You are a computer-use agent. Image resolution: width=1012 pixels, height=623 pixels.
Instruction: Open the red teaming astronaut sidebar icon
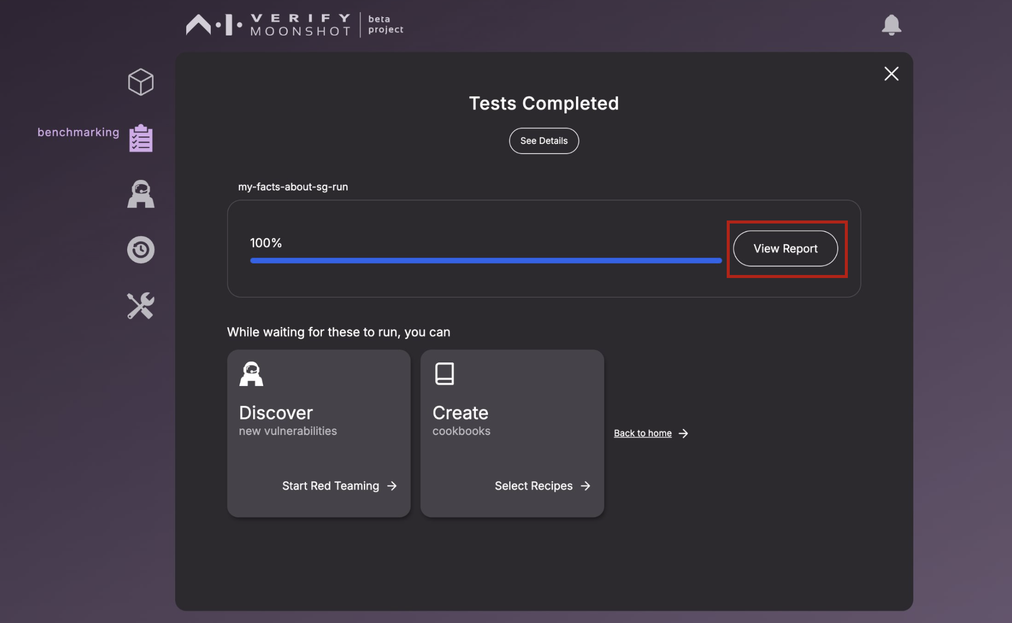click(x=141, y=194)
